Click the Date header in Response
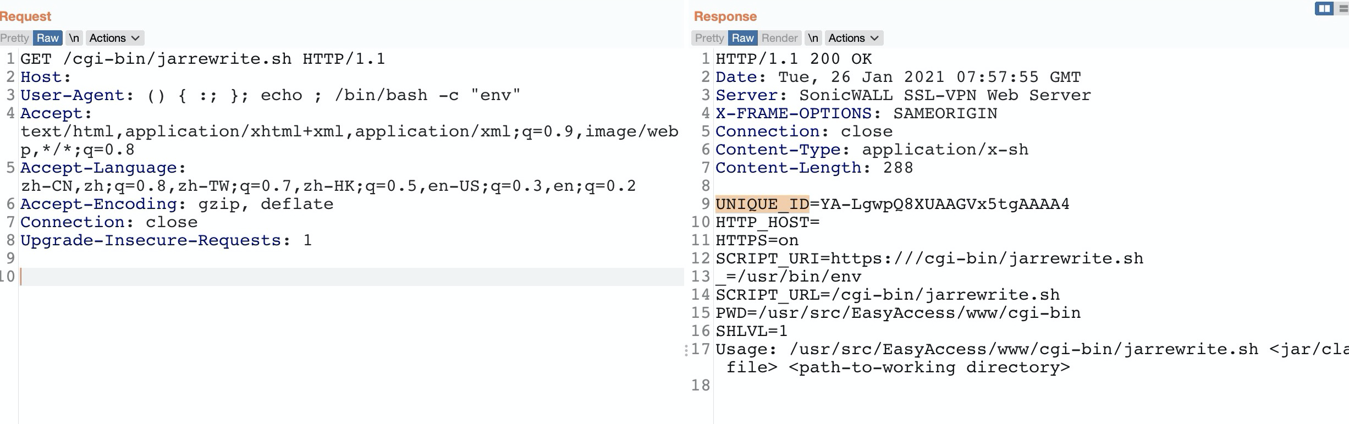The image size is (1349, 424). pos(898,77)
